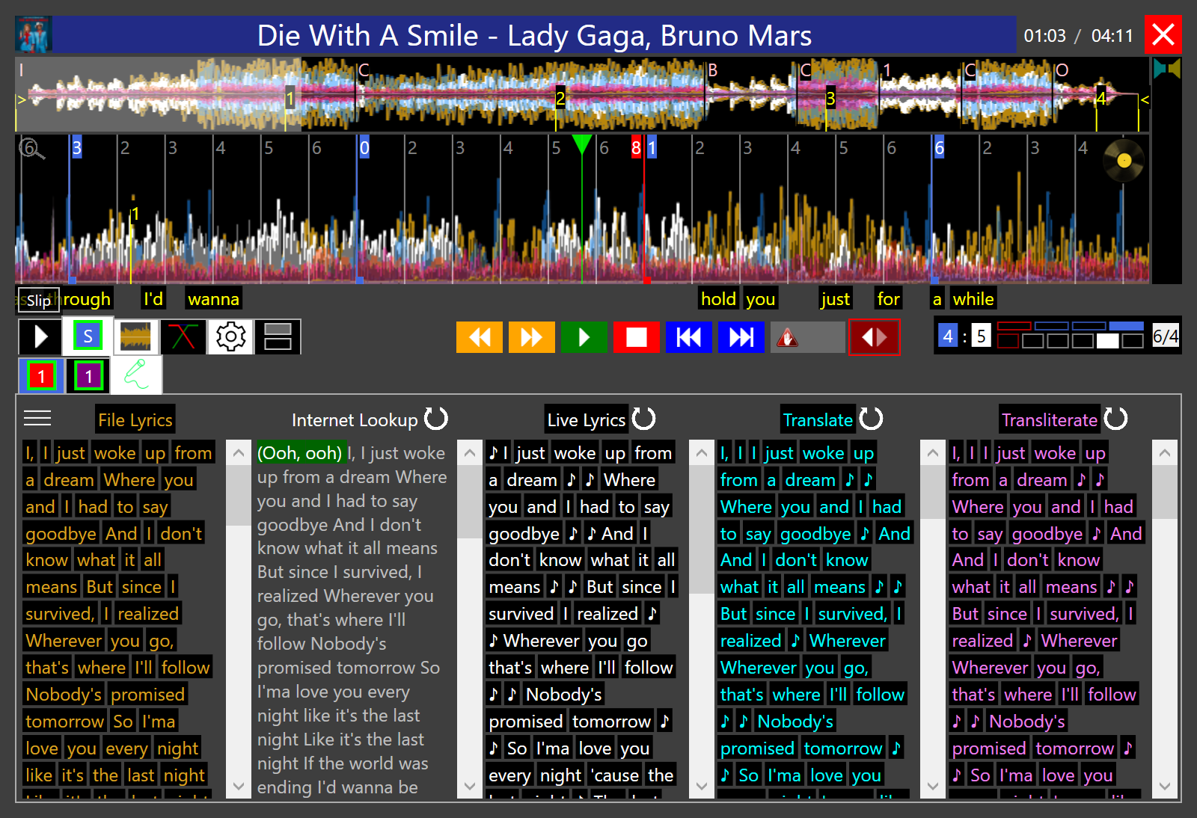This screenshot has height=818, width=1197.
Task: Switch to Live Lyrics tab
Action: pos(587,420)
